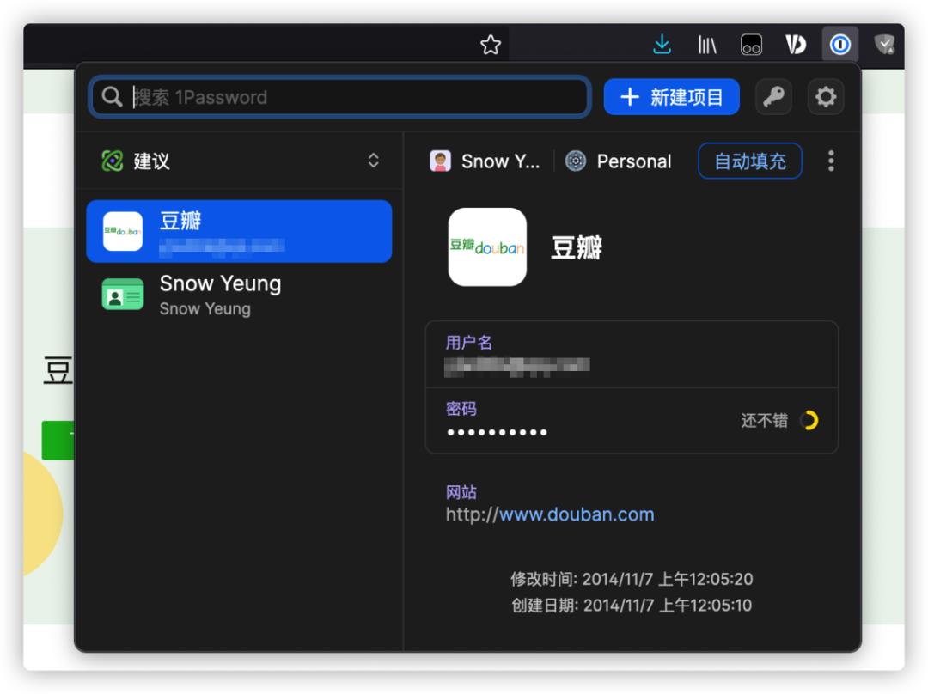Focus the 搜索 1Password search field
The image size is (928, 694).
pyautogui.click(x=339, y=96)
